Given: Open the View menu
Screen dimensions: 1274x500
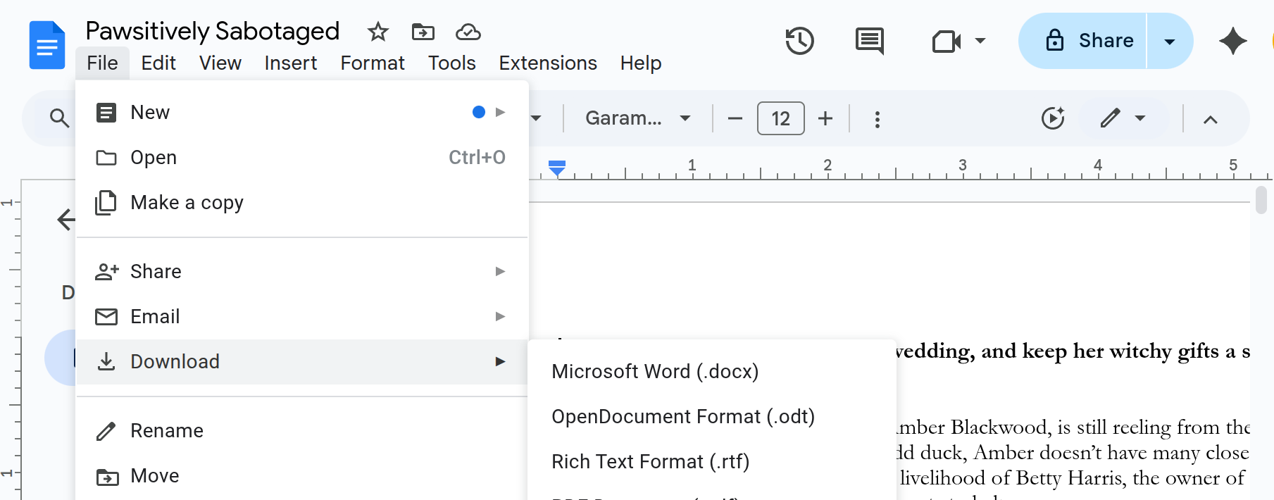Looking at the screenshot, I should (220, 63).
